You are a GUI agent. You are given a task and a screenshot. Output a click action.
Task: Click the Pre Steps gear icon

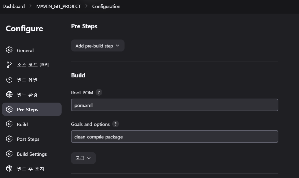tap(9, 109)
